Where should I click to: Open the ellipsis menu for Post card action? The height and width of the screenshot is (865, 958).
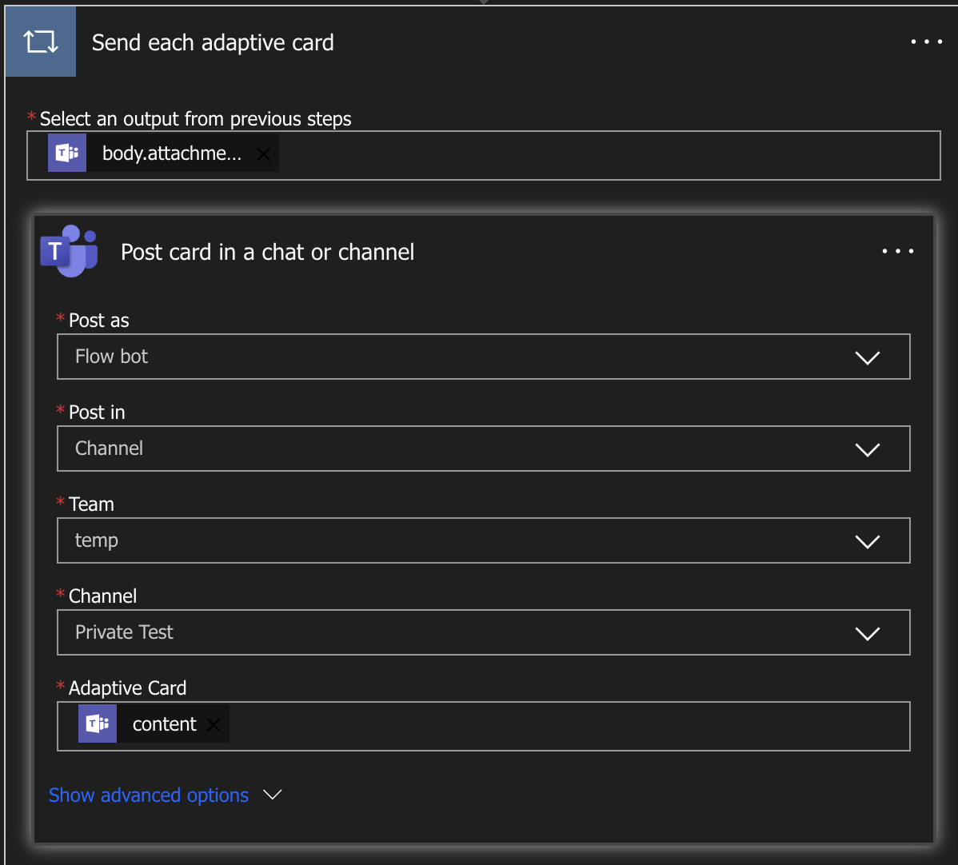click(x=897, y=251)
